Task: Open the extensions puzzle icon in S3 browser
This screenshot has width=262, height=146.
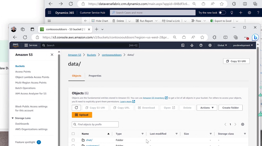Action: tap(215, 37)
